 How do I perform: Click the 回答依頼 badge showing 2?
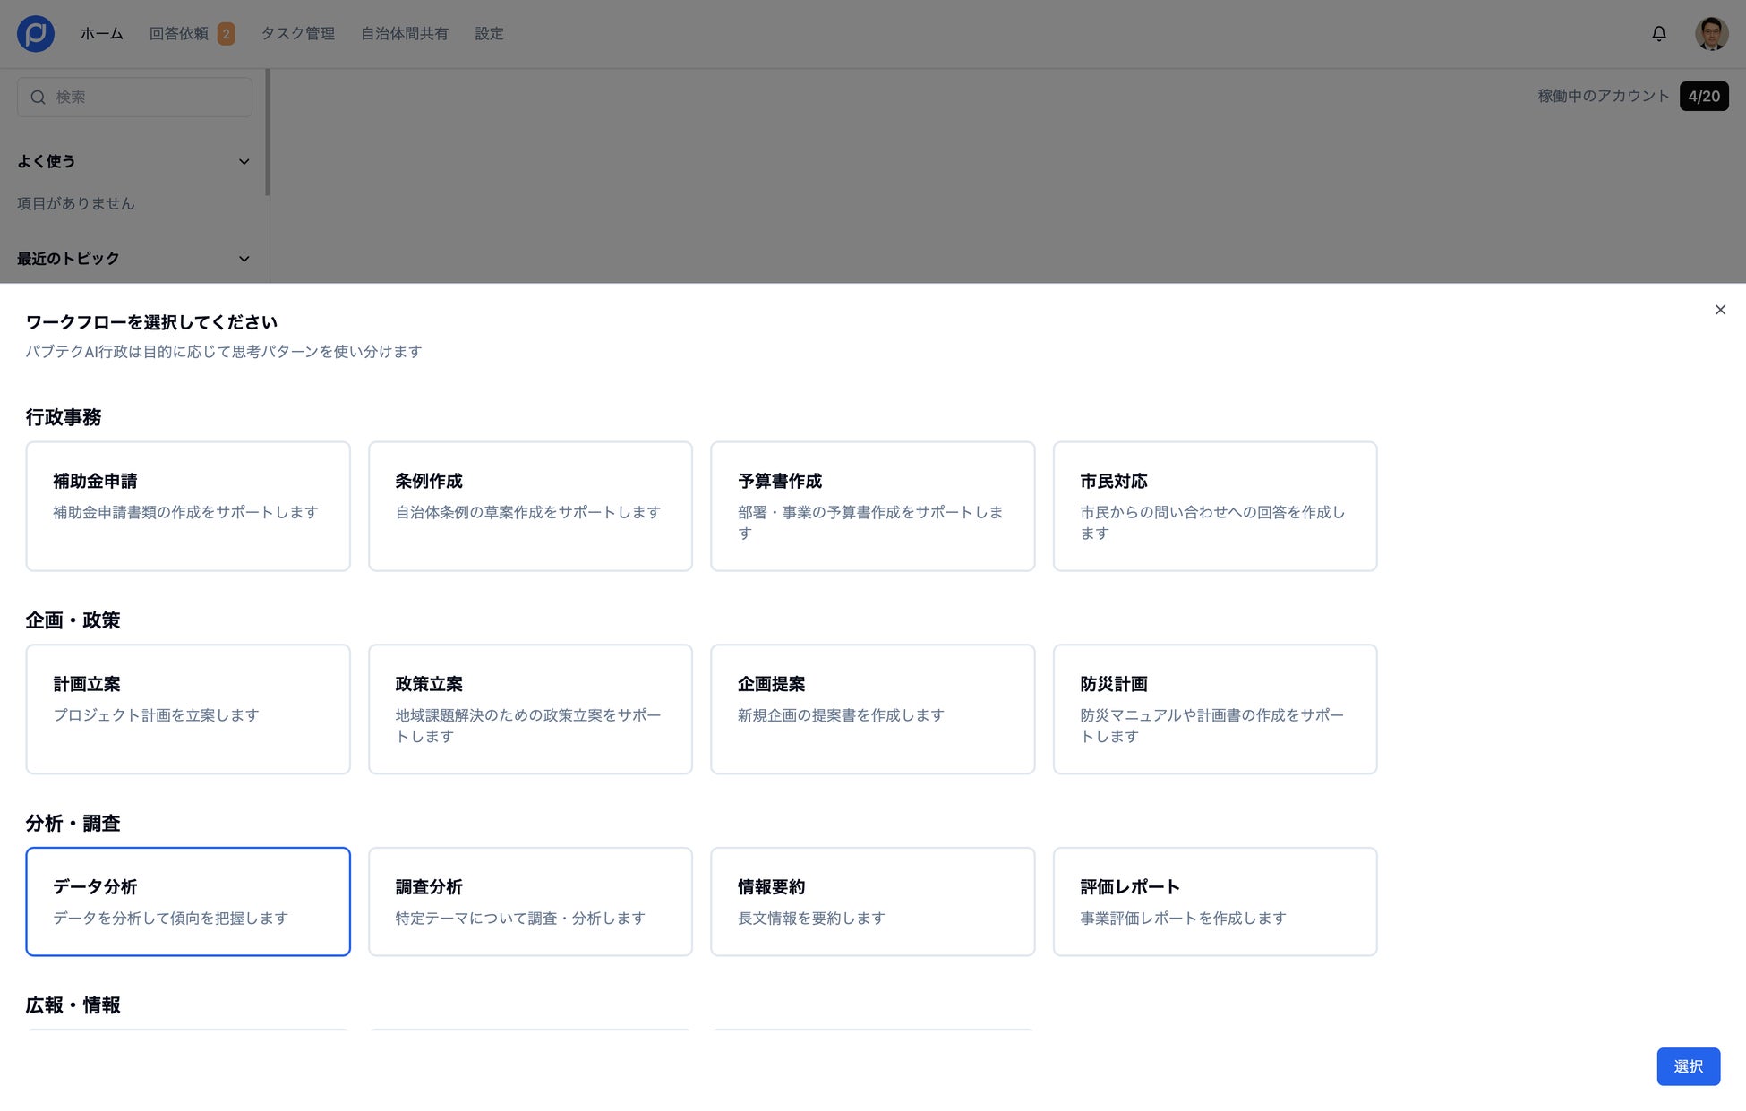tap(226, 34)
